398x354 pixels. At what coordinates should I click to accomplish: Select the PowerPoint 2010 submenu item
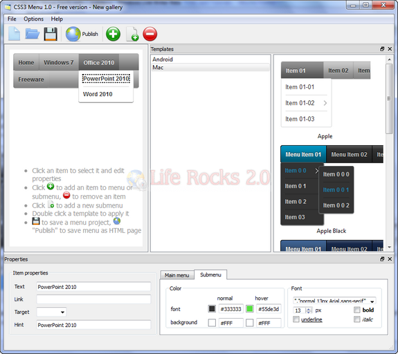click(106, 79)
